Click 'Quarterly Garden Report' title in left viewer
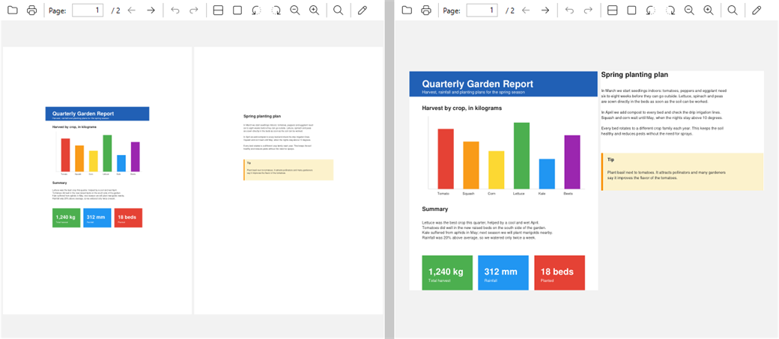 (x=83, y=114)
